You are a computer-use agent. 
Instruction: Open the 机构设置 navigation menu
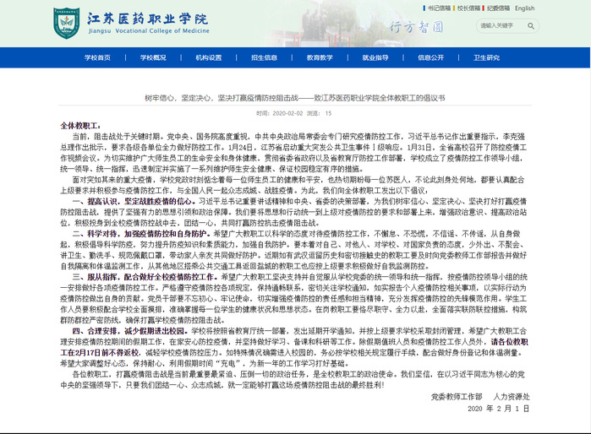[209, 57]
